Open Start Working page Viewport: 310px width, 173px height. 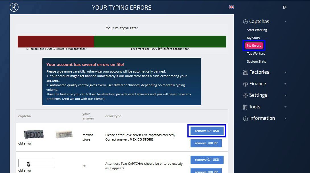coord(257,30)
